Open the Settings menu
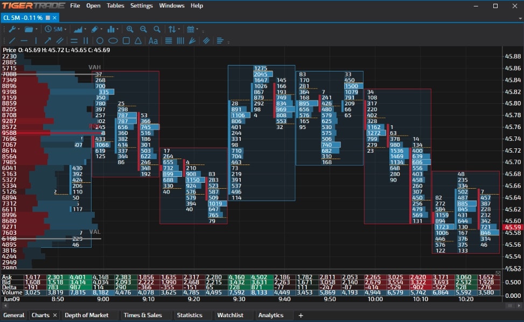 point(142,6)
